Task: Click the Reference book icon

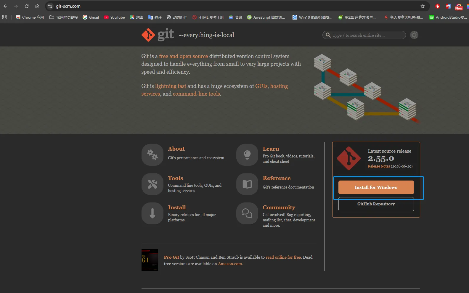Action: [247, 184]
